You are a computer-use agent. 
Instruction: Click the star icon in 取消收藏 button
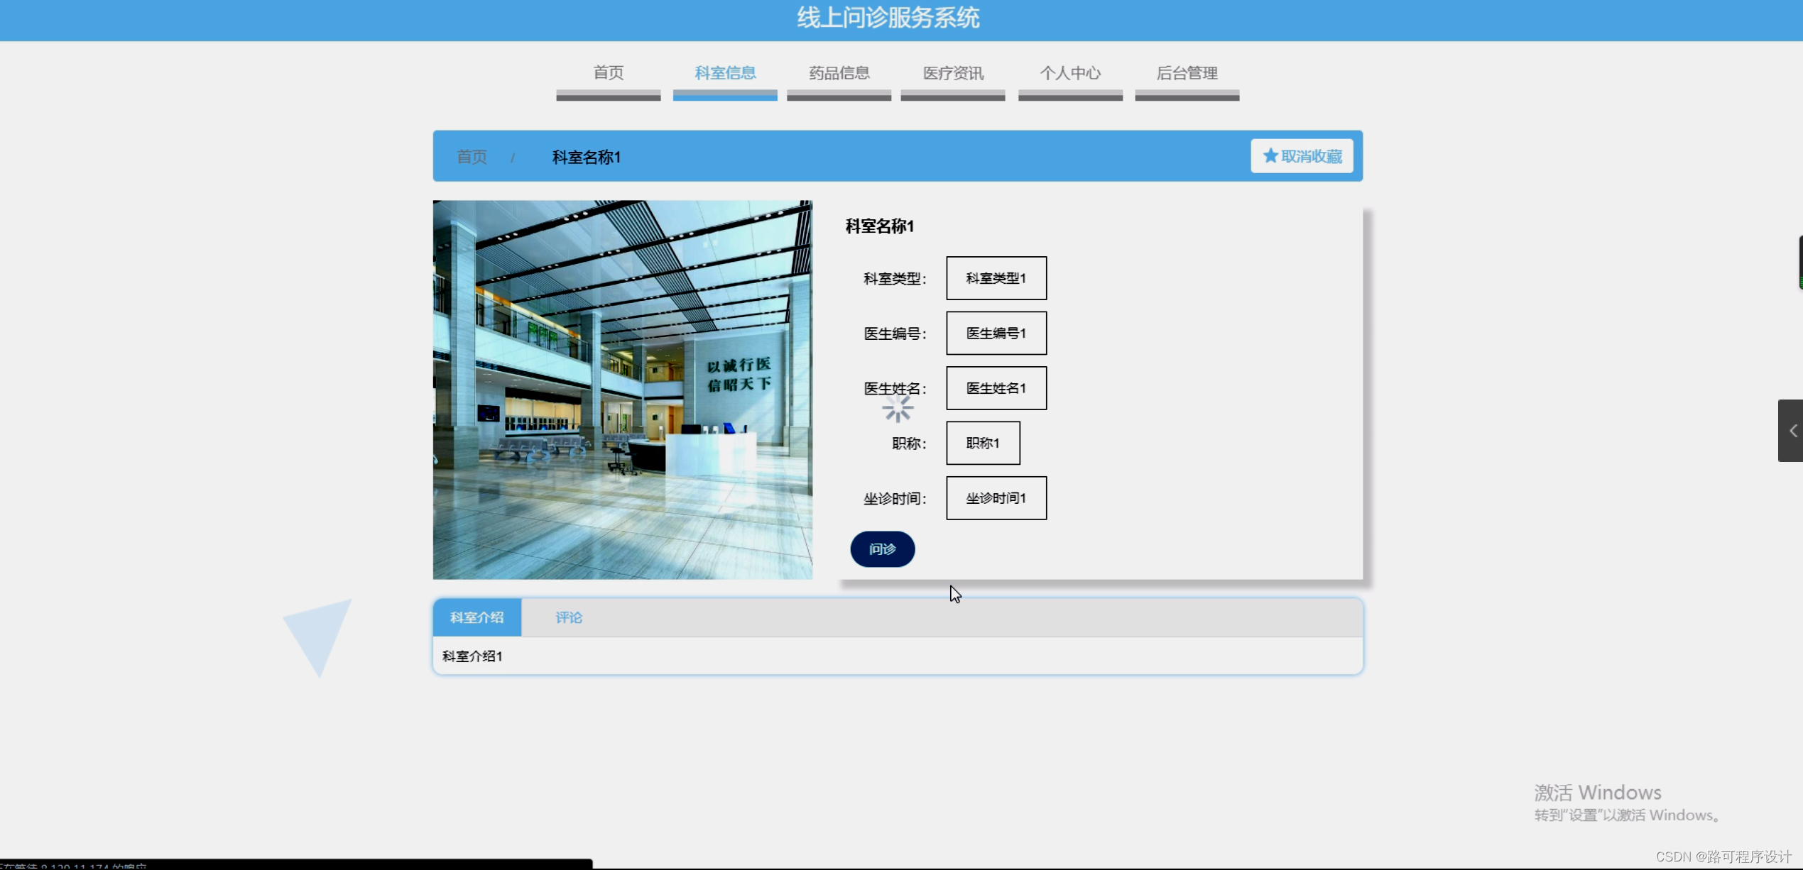[1270, 155]
